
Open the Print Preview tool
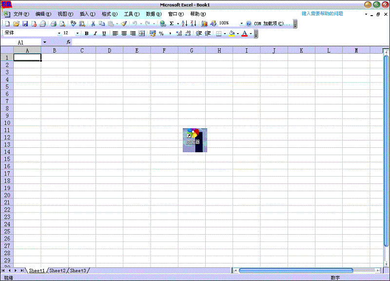click(62, 23)
